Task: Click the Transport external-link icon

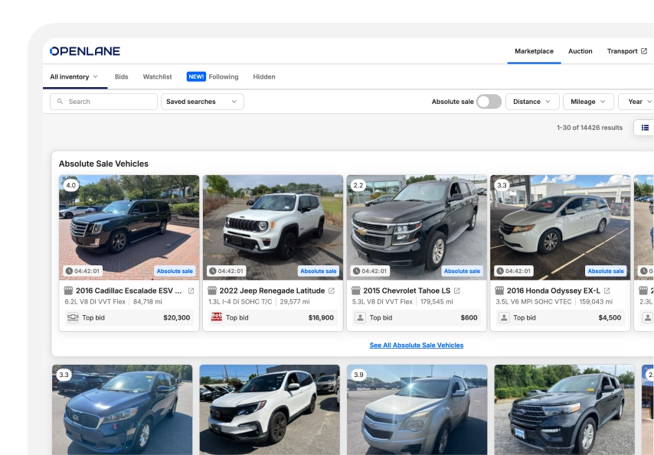Action: 644,51
